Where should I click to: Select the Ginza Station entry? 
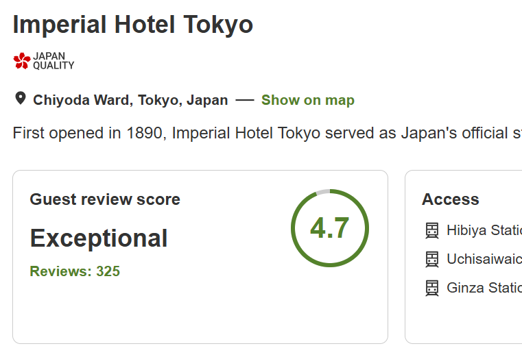tap(483, 288)
